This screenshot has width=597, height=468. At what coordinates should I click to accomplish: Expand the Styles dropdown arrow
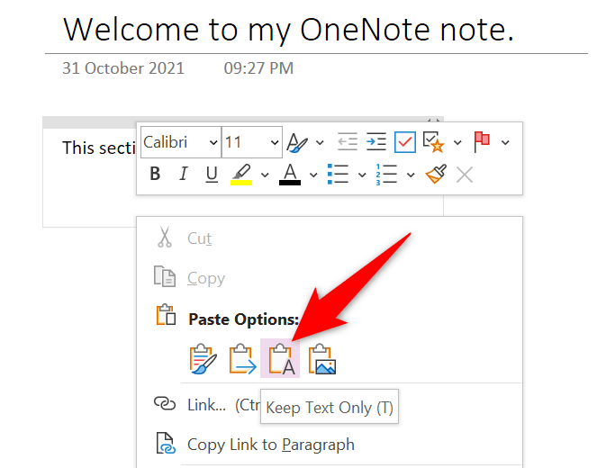[x=321, y=143]
